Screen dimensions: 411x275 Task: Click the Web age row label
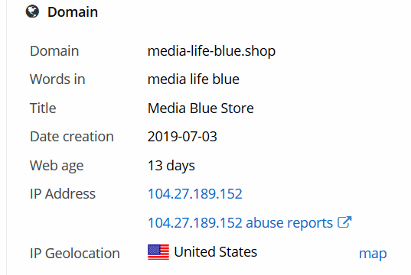pyautogui.click(x=57, y=166)
